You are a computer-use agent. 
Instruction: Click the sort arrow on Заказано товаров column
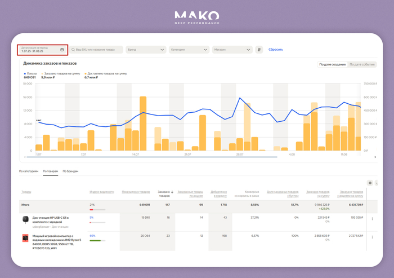click(x=172, y=191)
